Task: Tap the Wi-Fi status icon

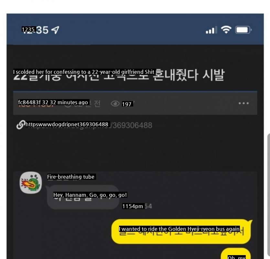Action: 226,30
